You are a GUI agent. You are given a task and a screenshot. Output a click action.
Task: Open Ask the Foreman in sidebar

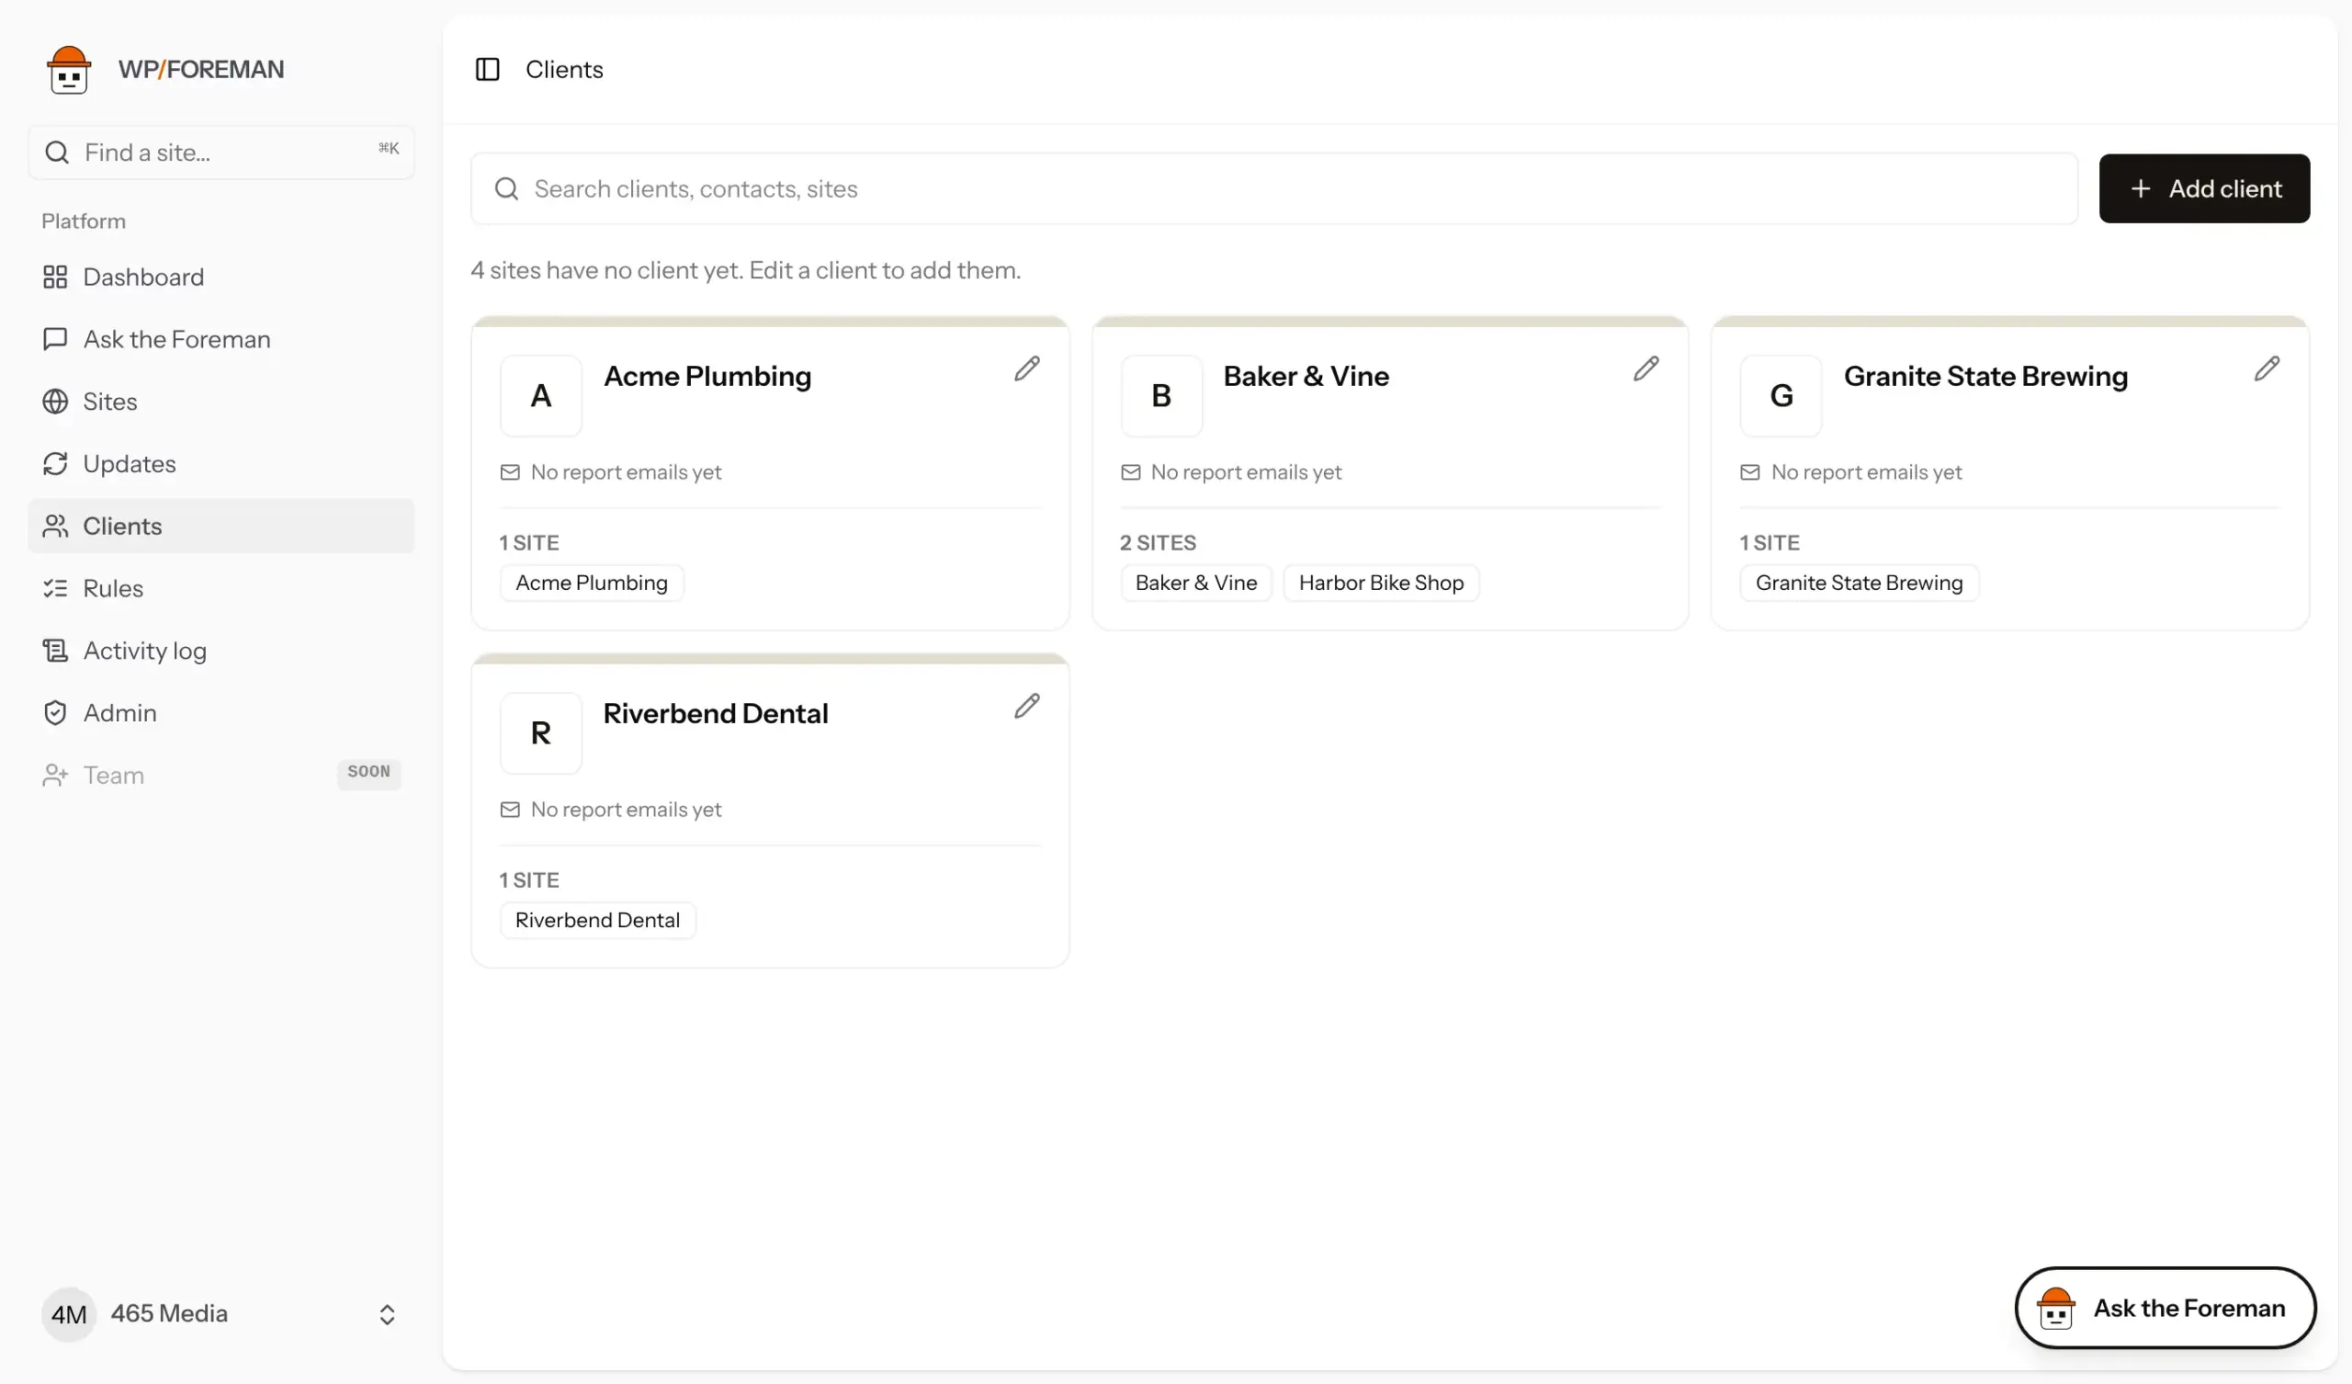[x=221, y=339]
